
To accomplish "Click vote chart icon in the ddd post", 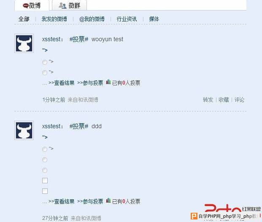I will [108, 201].
